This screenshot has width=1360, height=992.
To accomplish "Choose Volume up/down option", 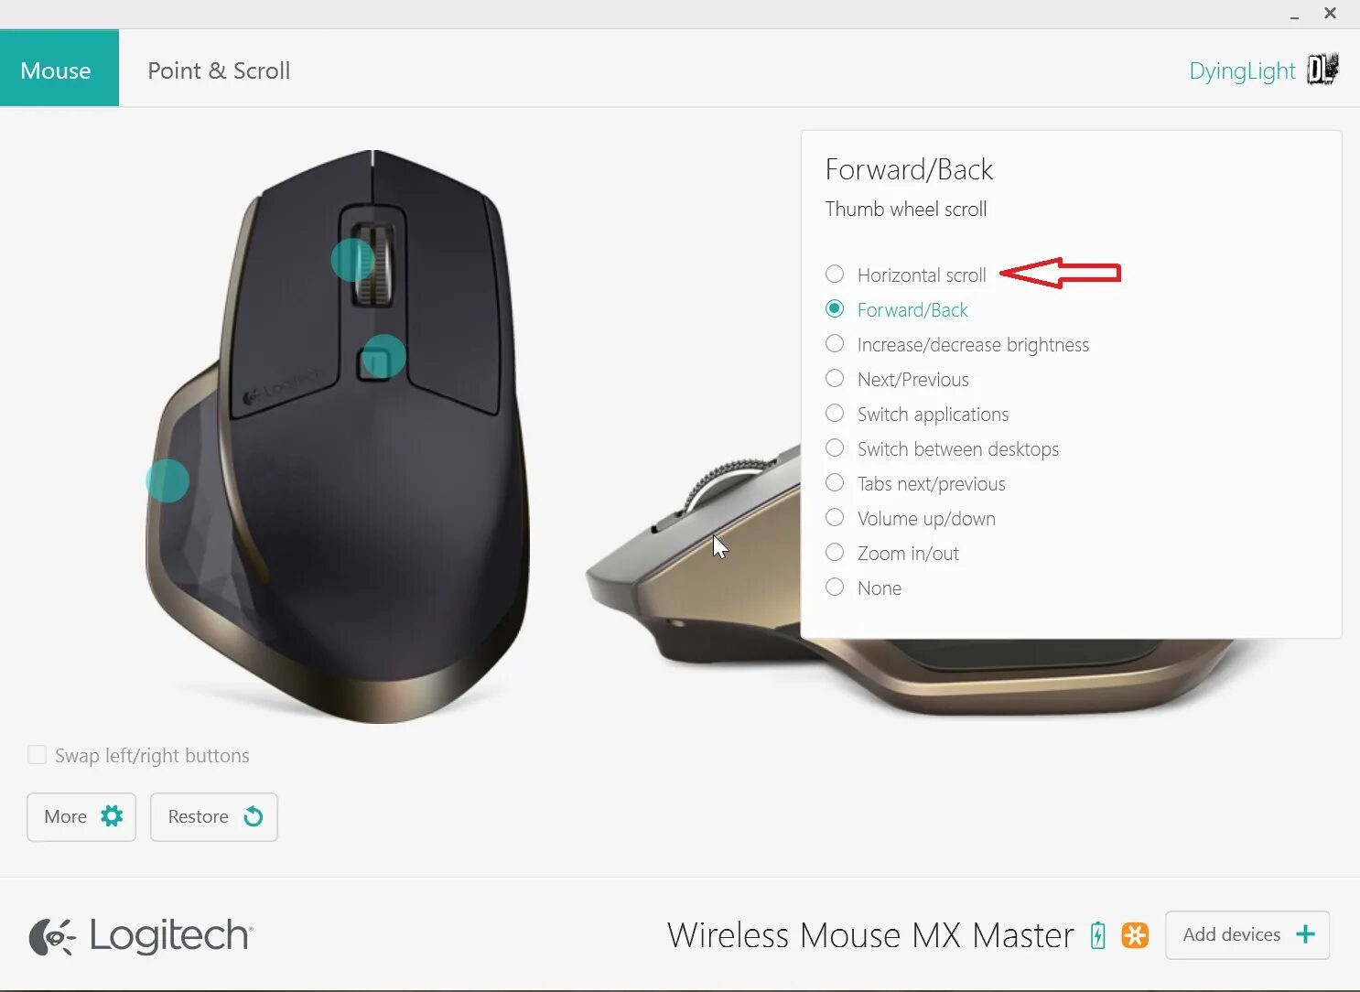I will point(835,517).
